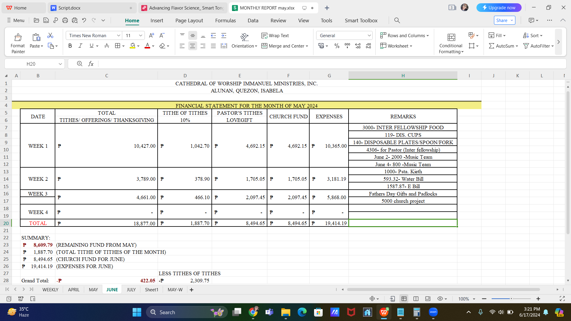Click the Percent style icon
571x321 pixels.
point(337,46)
